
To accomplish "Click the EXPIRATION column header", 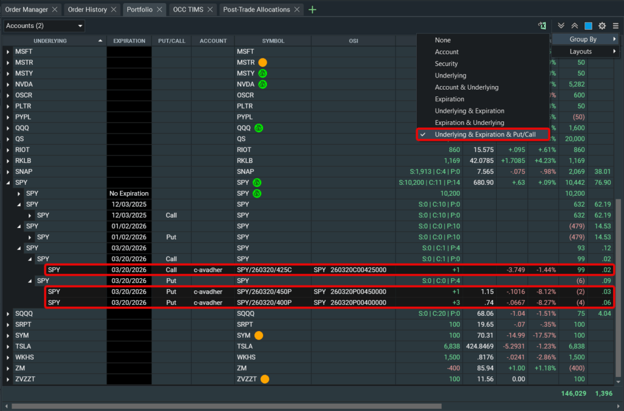I will pyautogui.click(x=129, y=41).
